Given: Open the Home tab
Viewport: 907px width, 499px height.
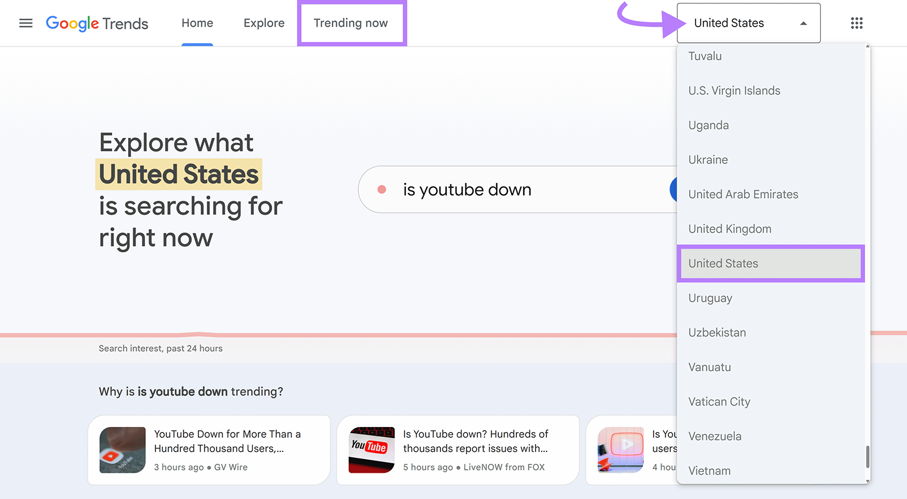Looking at the screenshot, I should pyautogui.click(x=197, y=23).
